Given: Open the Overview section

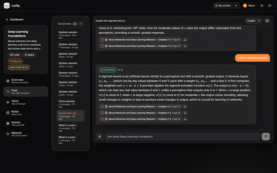Looking at the screenshot, I should click(26, 81).
